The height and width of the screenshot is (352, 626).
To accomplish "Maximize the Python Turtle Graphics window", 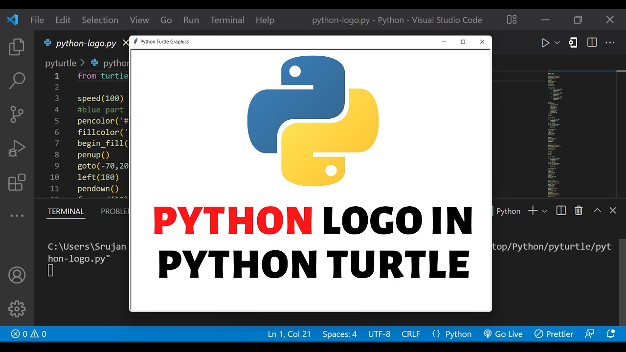I will [x=463, y=42].
